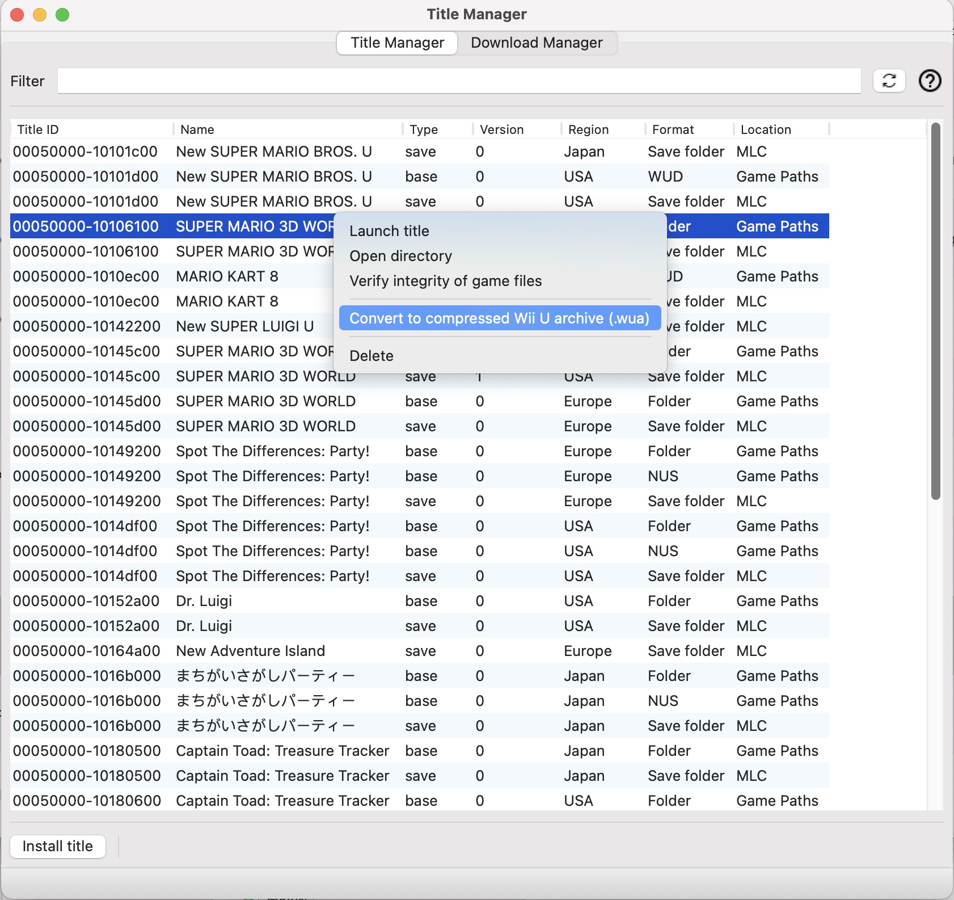954x900 pixels.
Task: Choose Open directory menu entry
Action: click(x=500, y=256)
